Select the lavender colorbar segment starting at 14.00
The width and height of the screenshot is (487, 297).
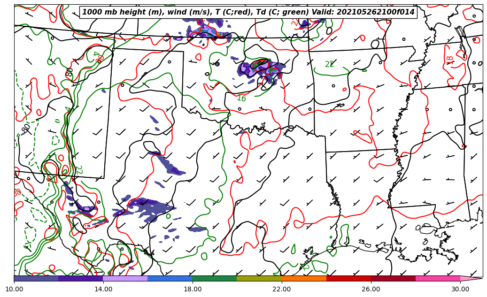click(x=125, y=278)
